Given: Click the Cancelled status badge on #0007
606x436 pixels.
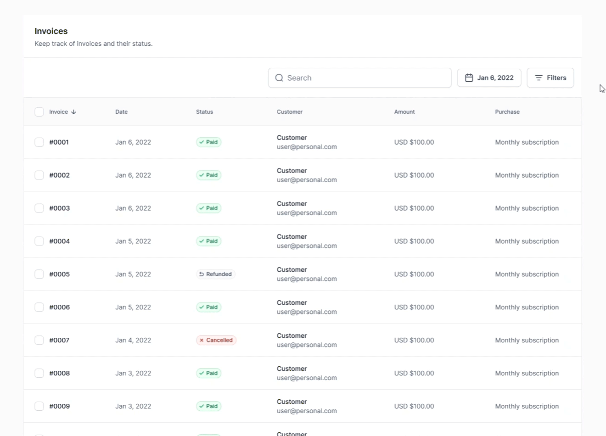Looking at the screenshot, I should 216,341.
